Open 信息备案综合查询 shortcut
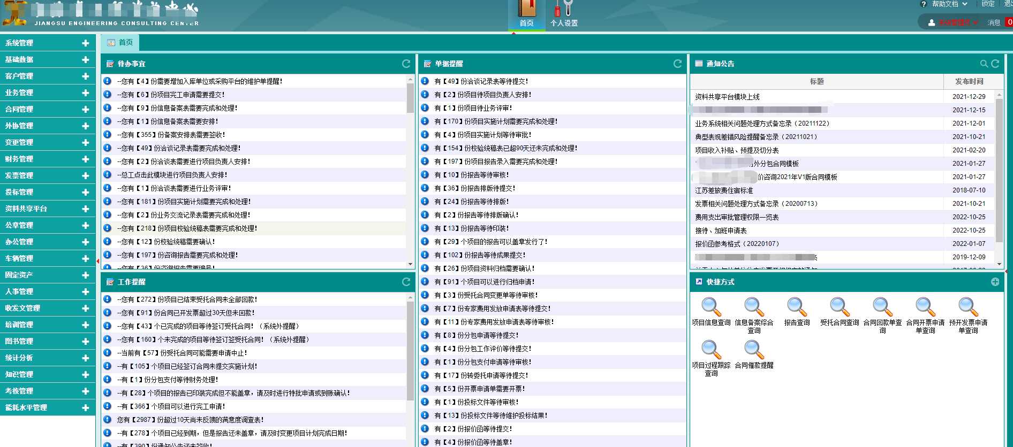The image size is (1013, 447). coord(754,315)
